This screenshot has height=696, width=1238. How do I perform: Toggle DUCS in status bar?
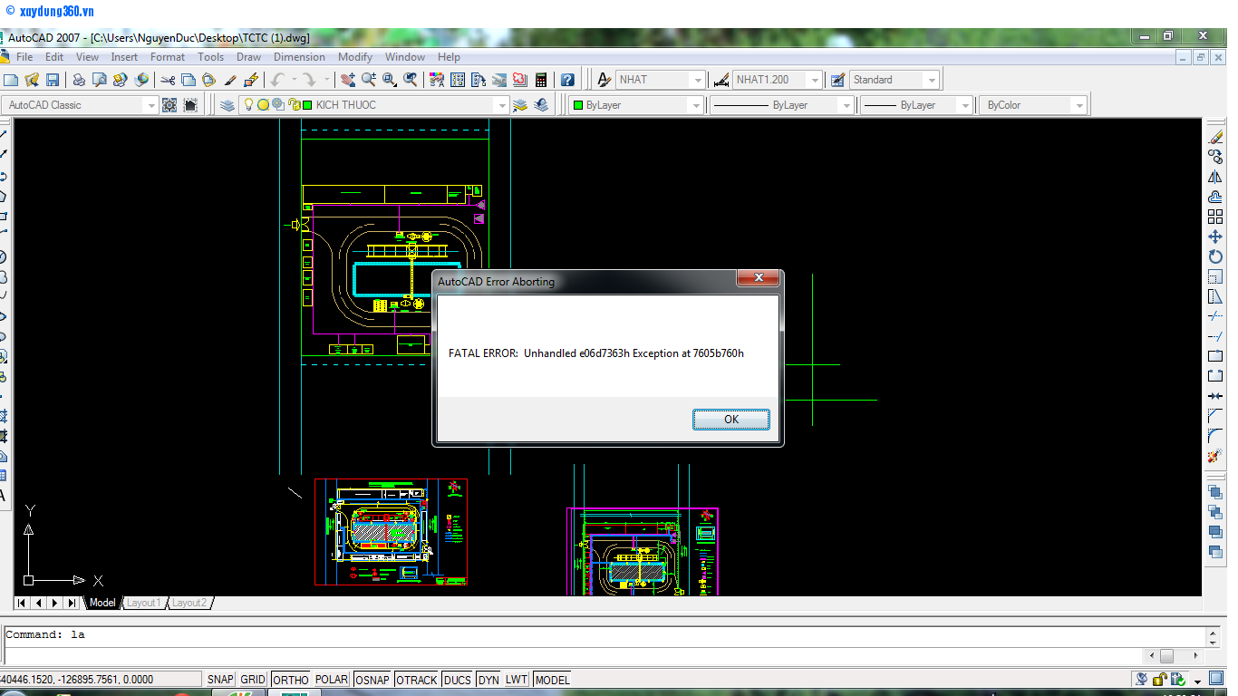point(458,680)
